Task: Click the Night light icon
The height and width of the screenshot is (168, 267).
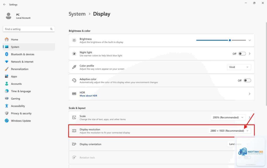Action: [x=74, y=54]
